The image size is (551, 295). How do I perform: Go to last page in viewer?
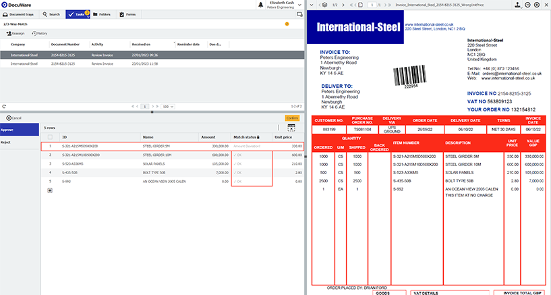pyautogui.click(x=389, y=5)
